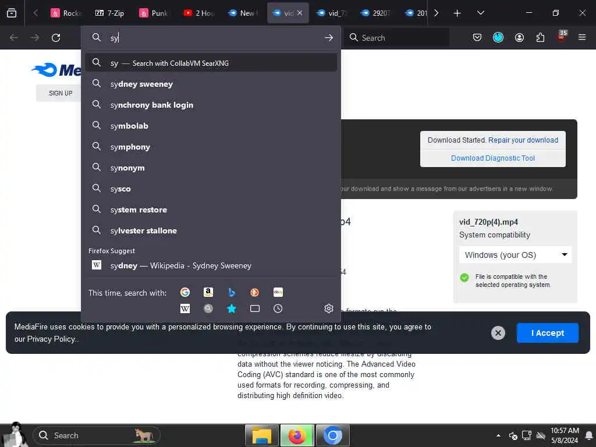Screen dimensions: 596x447
Task: Search open tabs with the tab icon
Action: tap(255, 308)
